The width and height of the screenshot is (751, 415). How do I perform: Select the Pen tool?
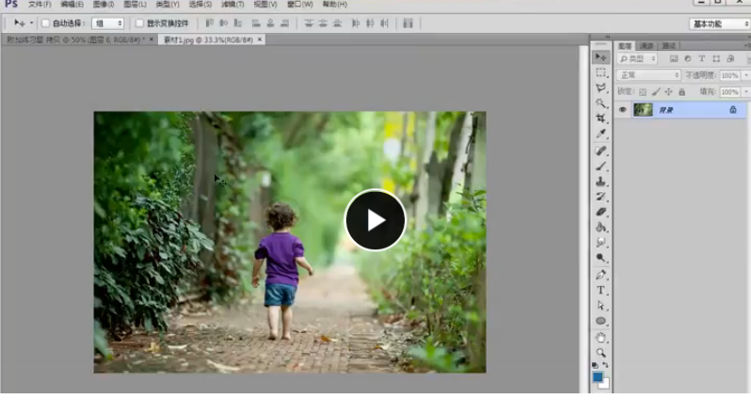click(600, 275)
